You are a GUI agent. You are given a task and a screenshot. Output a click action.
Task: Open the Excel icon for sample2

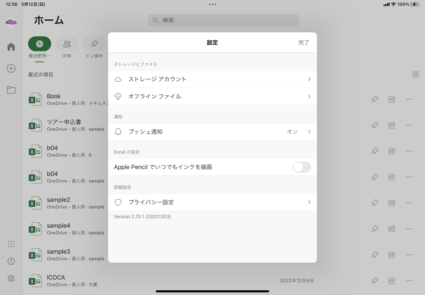pyautogui.click(x=35, y=203)
